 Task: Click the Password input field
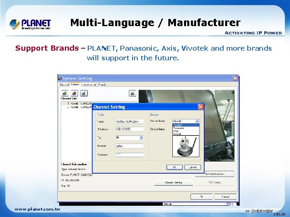[x=129, y=155]
